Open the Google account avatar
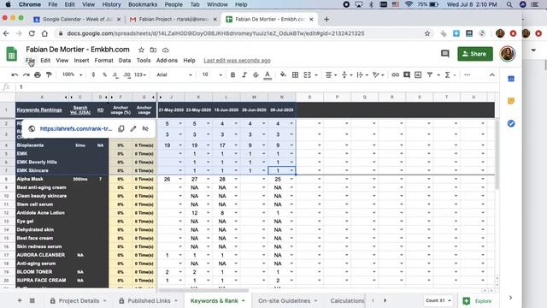547x308 pixels. (x=507, y=54)
